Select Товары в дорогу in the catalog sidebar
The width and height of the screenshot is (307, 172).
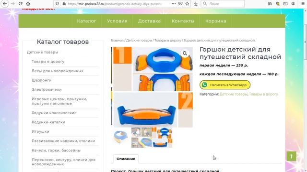tap(48, 62)
